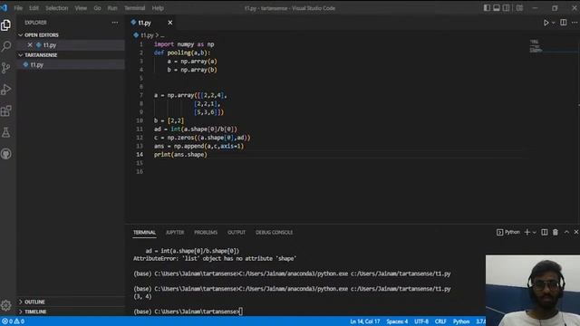Open launch profile dropdown beside plus
Viewport: 580px width, 326px height.
(x=534, y=232)
